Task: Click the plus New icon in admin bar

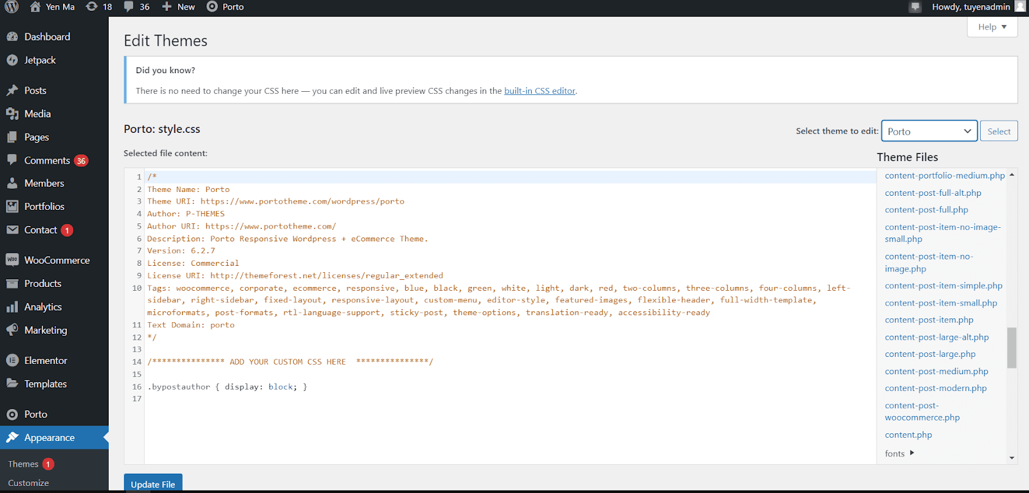Action: (167, 6)
